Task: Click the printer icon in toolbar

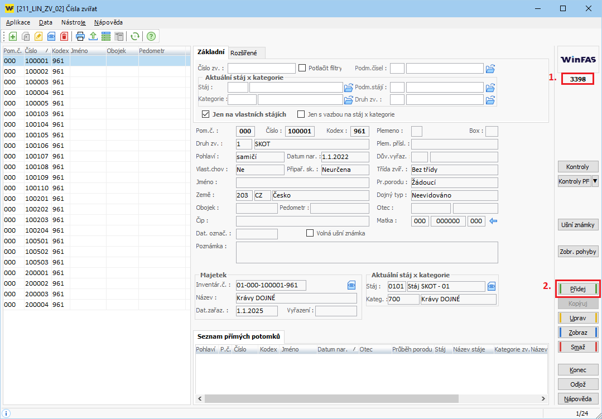Action: tap(80, 36)
